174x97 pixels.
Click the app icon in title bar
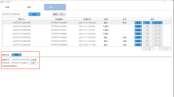point(2,2)
